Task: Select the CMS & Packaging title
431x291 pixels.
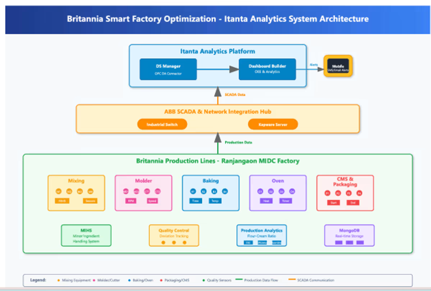Action: coord(345,182)
